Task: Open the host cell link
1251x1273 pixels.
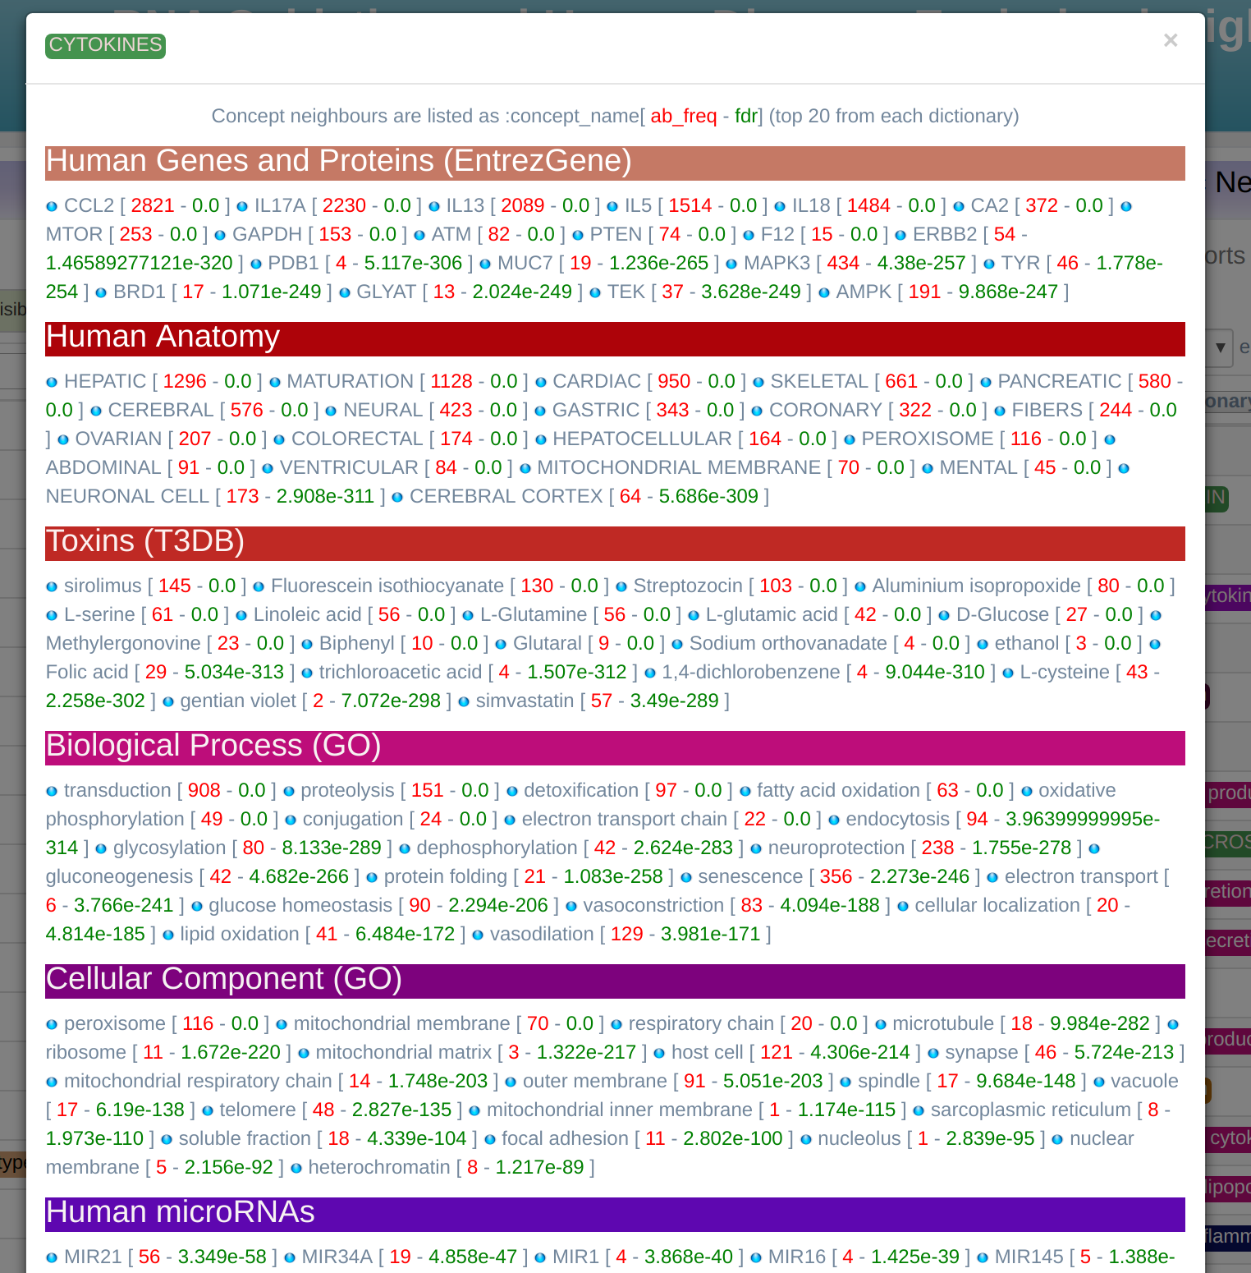Action: 708,1052
